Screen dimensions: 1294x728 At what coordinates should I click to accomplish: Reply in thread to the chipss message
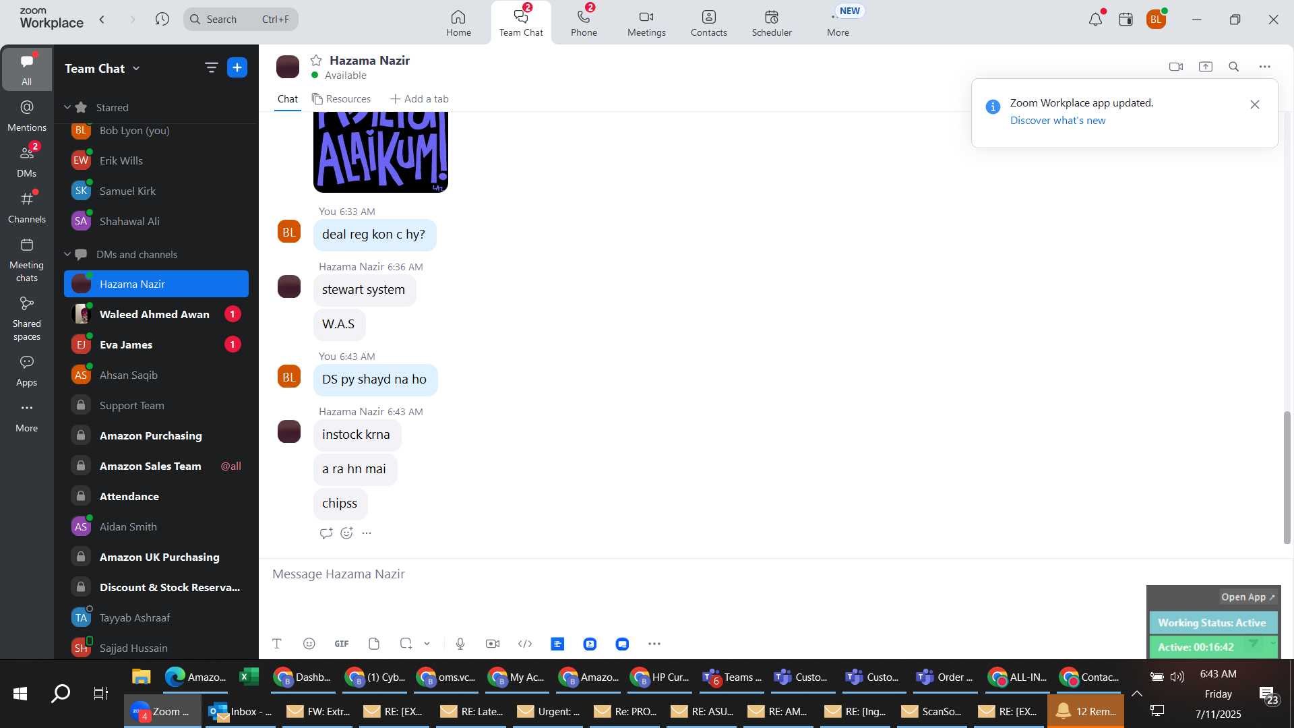pyautogui.click(x=326, y=533)
